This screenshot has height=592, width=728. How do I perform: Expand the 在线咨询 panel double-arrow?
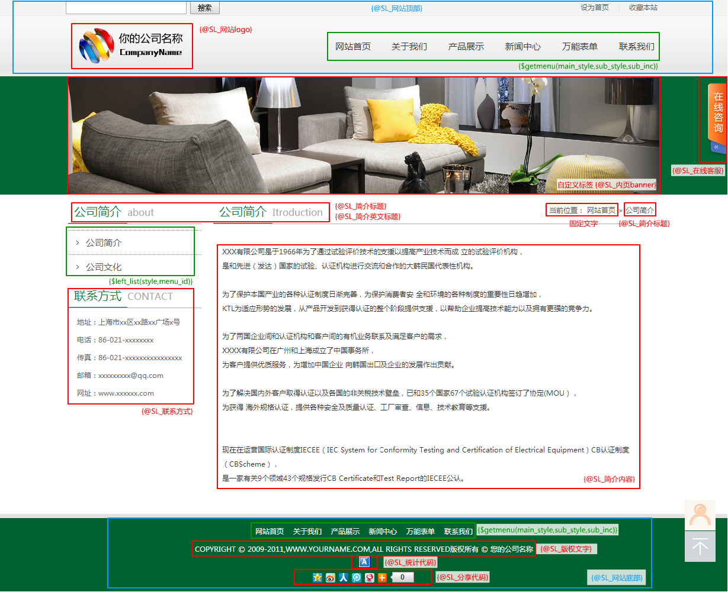(x=716, y=147)
